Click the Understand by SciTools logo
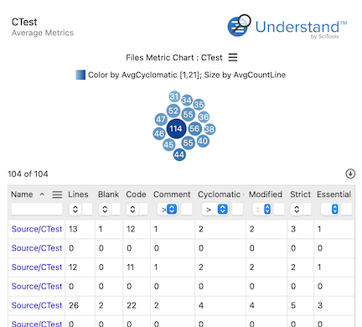Image resolution: width=362 pixels, height=327 pixels. [x=287, y=26]
